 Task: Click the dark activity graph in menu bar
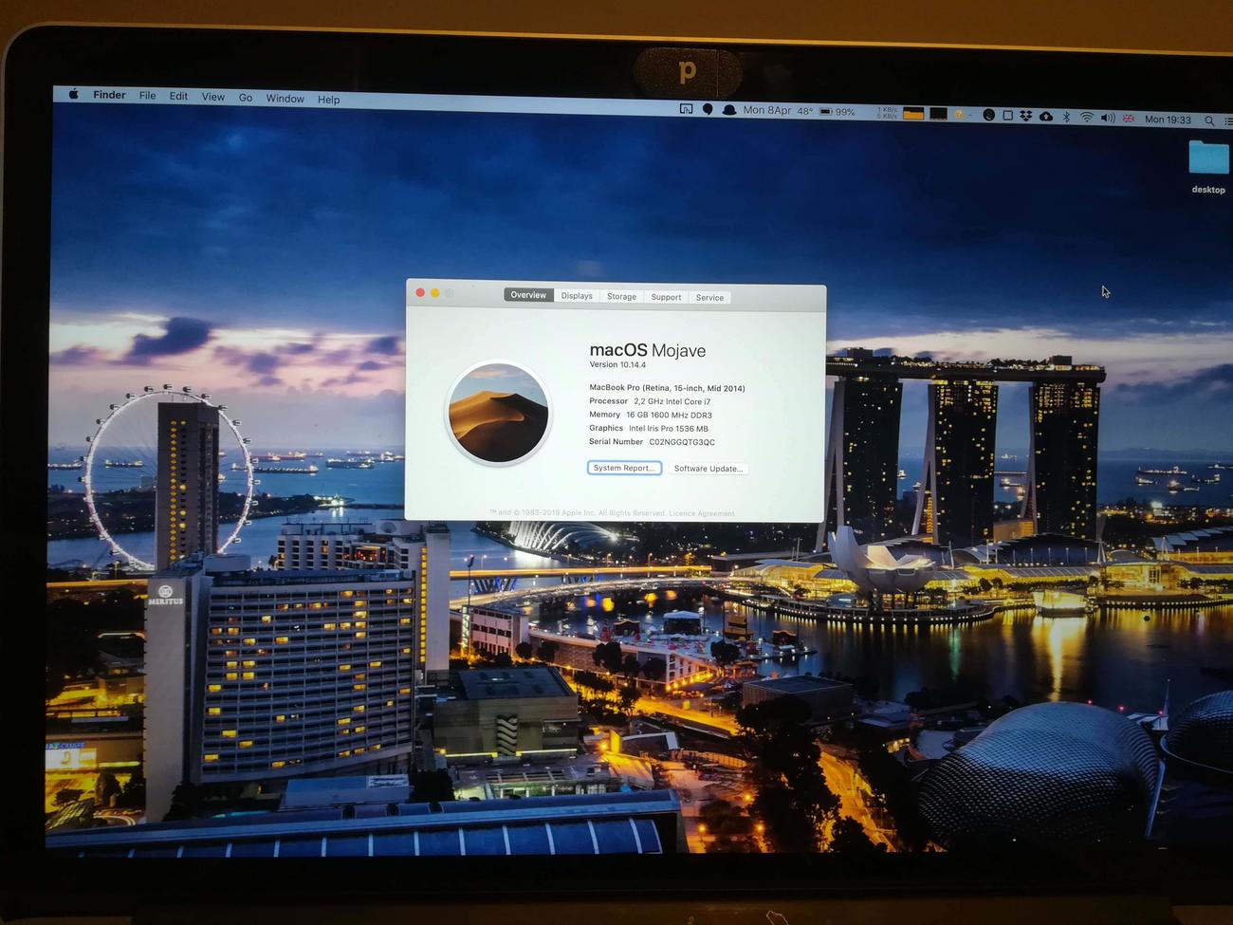[938, 114]
